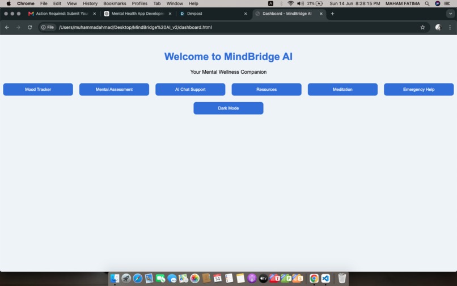Expand the tab search dropdown arrow
The height and width of the screenshot is (286, 457).
click(x=450, y=14)
